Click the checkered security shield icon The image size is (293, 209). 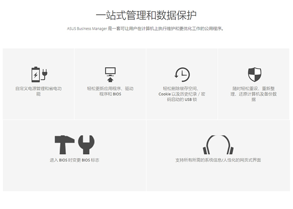[254, 74]
